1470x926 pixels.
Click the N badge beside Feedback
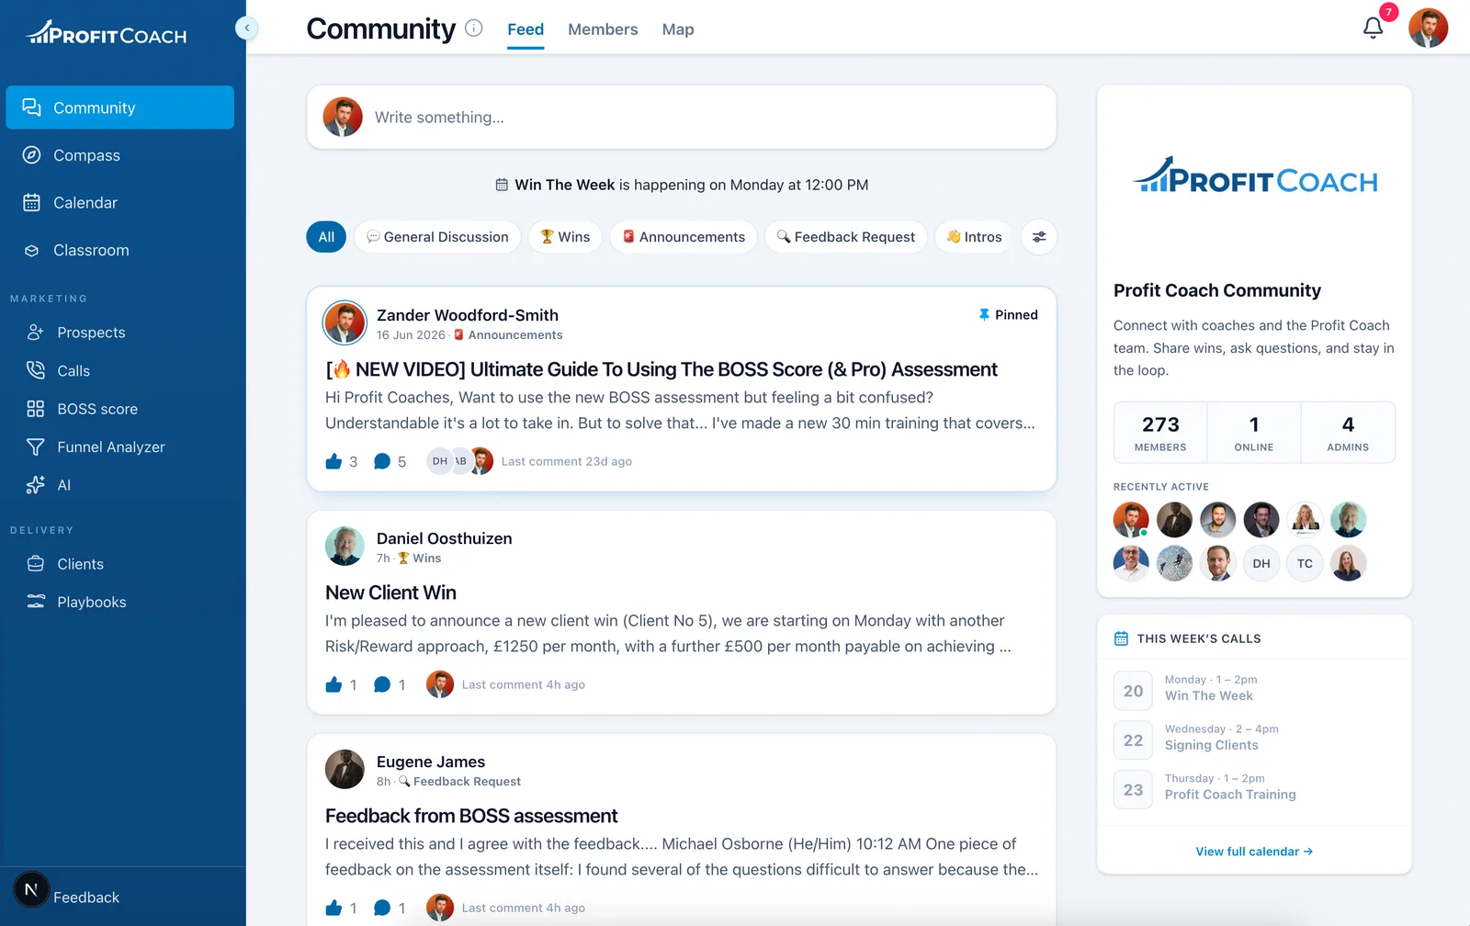click(x=31, y=889)
